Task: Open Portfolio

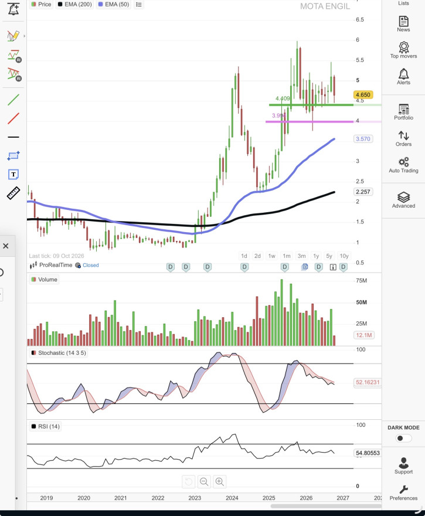Action: 403,112
